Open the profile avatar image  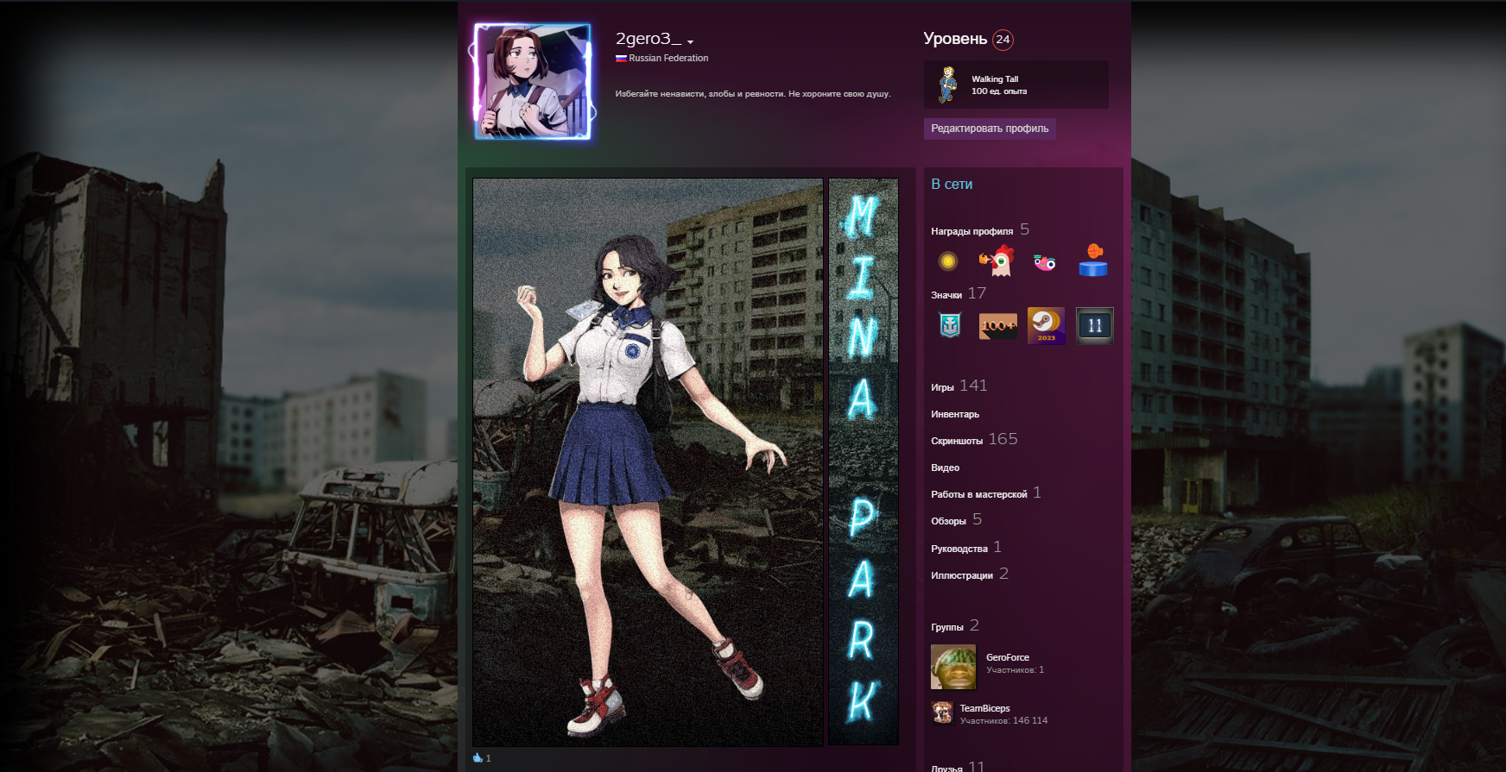533,81
